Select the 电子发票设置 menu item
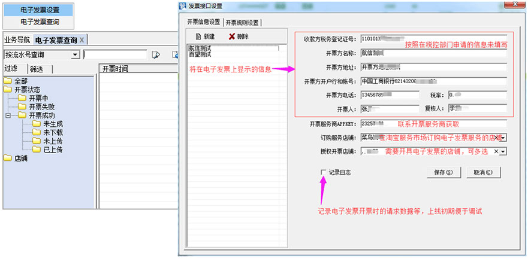528x262 pixels. (40, 10)
